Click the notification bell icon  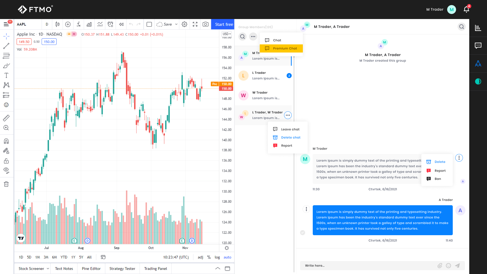[466, 9]
